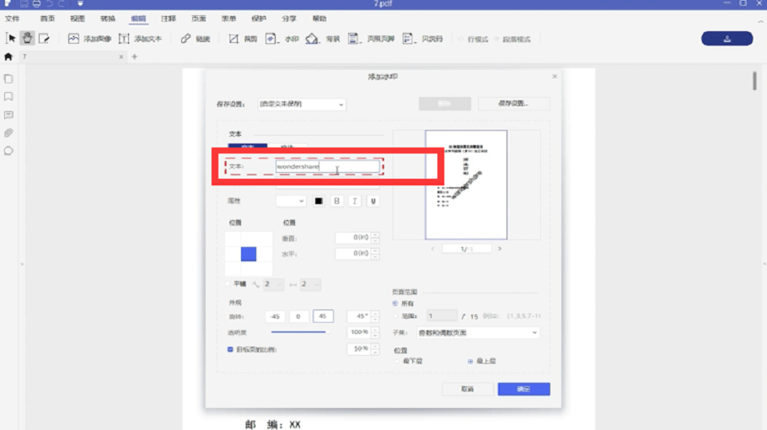Open the font size dropdown
This screenshot has height=430, width=767.
[291, 201]
